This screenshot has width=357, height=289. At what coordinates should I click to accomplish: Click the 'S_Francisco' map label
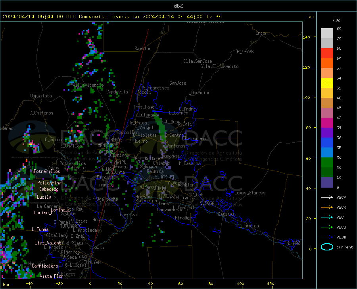pyautogui.click(x=156, y=88)
